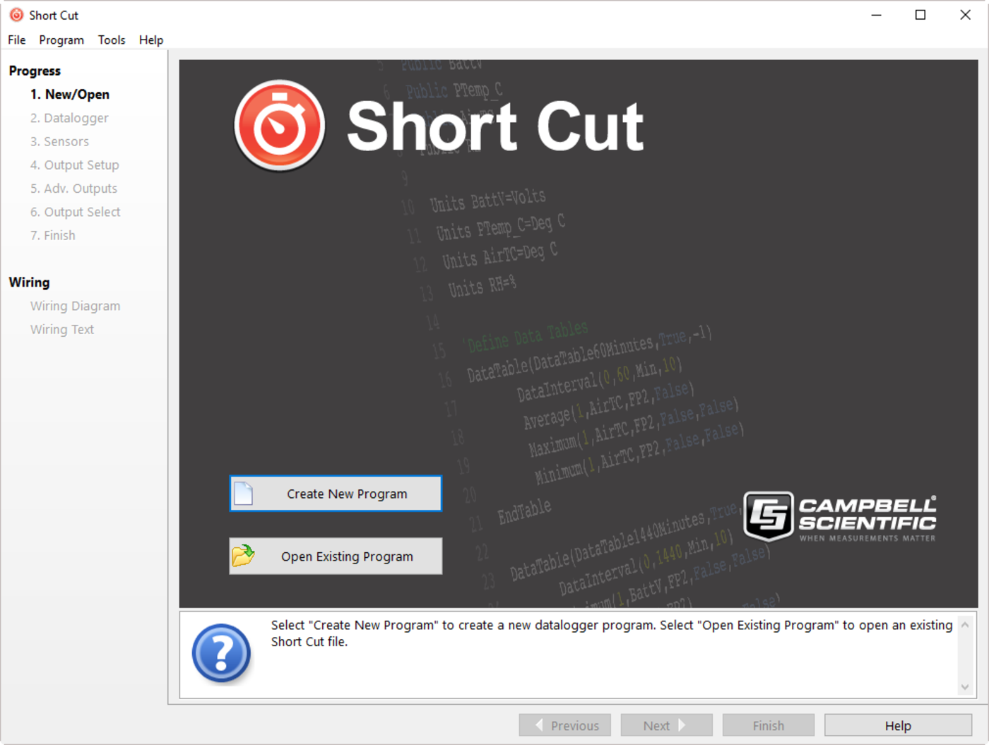Click the Progress heading in sidebar
Viewport: 989px width, 745px height.
tap(35, 71)
